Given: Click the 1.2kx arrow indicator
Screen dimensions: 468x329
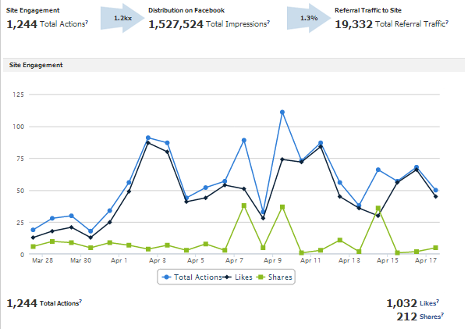Looking at the screenshot, I should click(x=122, y=18).
